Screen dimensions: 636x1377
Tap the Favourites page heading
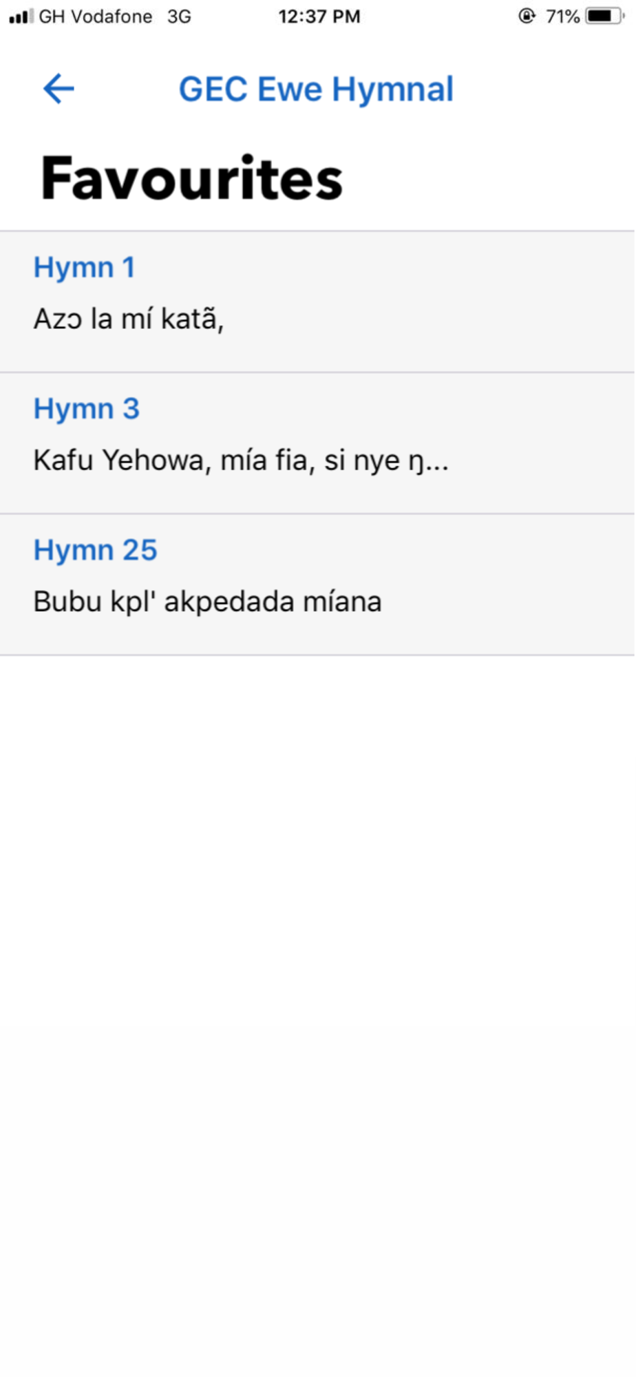click(192, 178)
